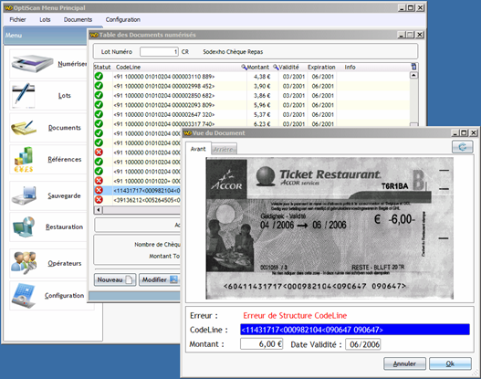
Task: Click the CodeLine input field
Action: pyautogui.click(x=355, y=330)
